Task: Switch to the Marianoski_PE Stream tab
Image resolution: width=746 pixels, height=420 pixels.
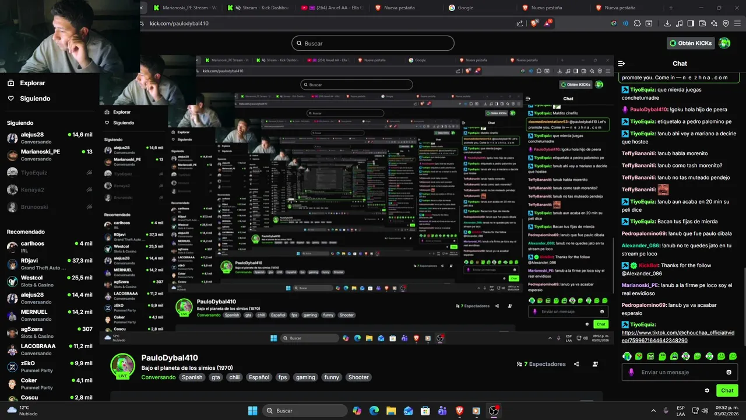Action: tap(185, 8)
